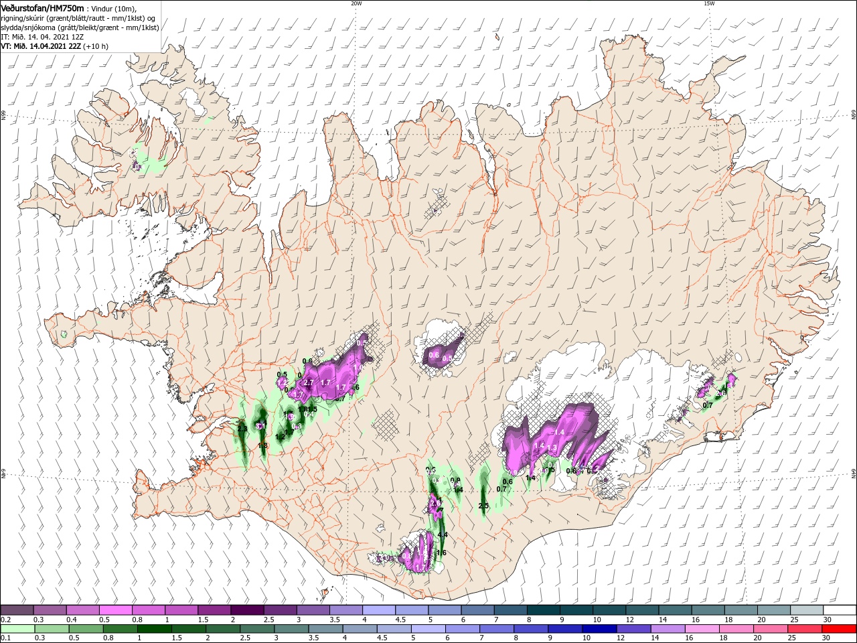Pick the dark teal upper-scale swatch for 8–9
The width and height of the screenshot is (857, 643).
(x=544, y=610)
